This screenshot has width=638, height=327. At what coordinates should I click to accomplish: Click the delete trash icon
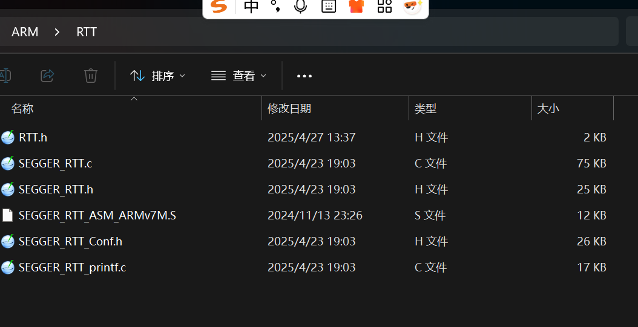coord(90,76)
